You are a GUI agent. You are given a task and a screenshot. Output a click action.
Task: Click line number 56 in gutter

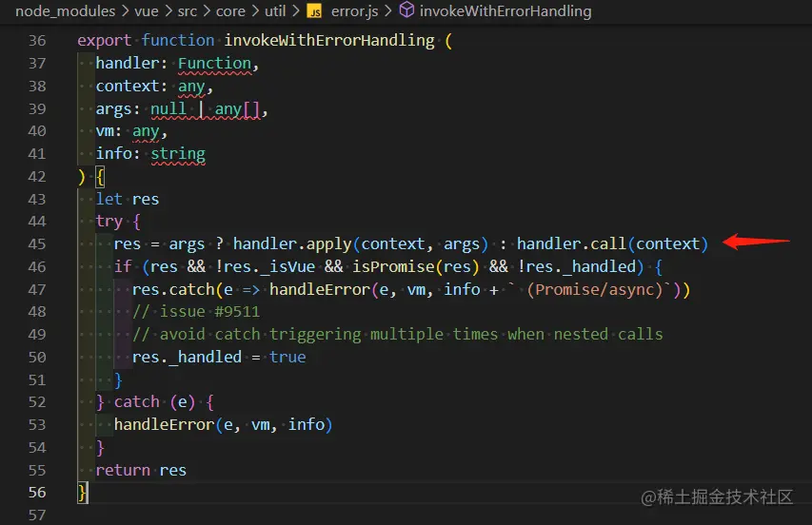(37, 492)
